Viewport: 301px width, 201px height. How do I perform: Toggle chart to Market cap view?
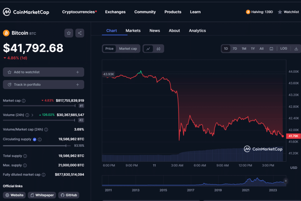click(x=128, y=49)
